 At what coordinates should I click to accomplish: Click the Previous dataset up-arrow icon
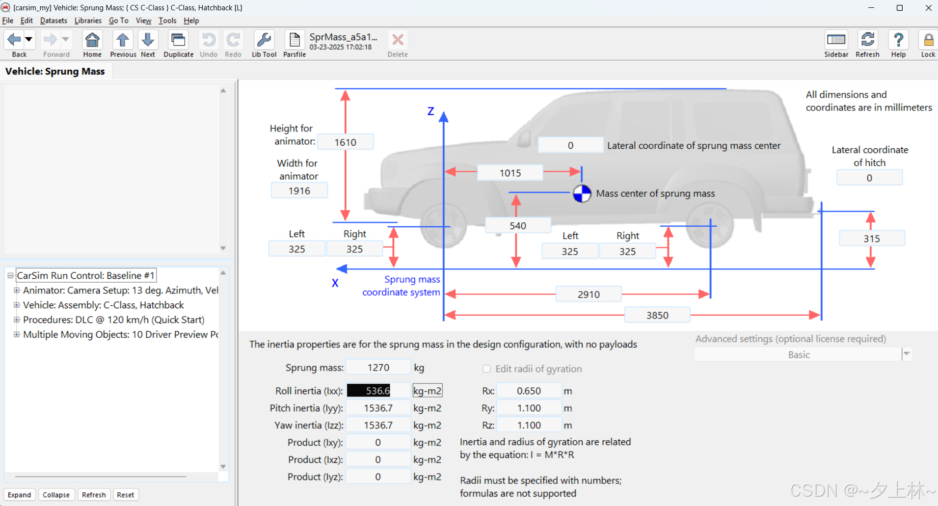(123, 39)
